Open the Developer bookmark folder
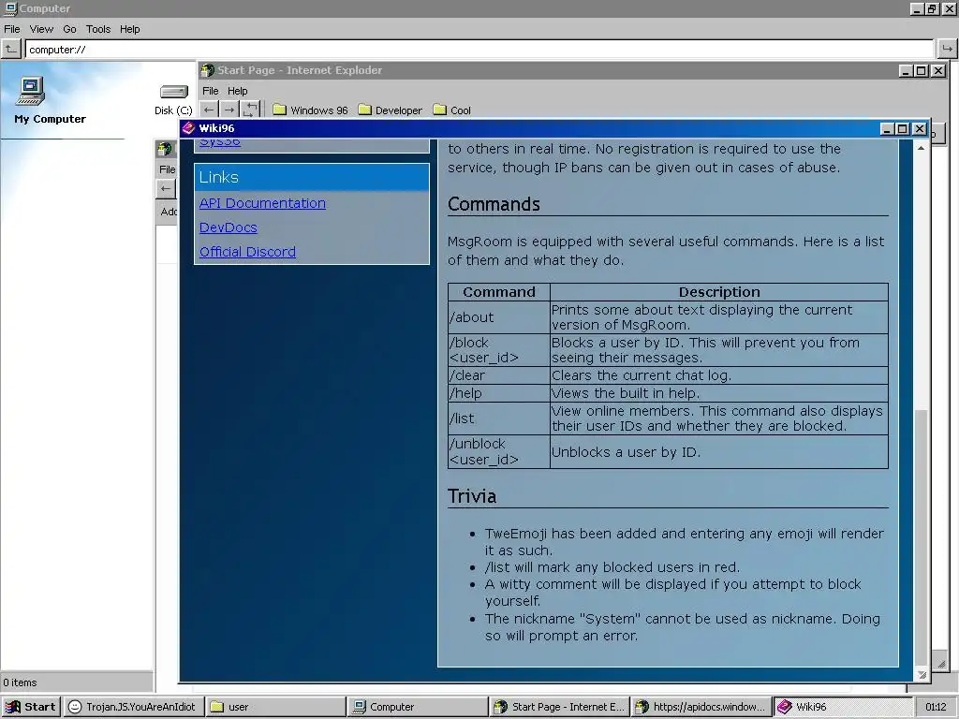The image size is (959, 719). [x=391, y=110]
